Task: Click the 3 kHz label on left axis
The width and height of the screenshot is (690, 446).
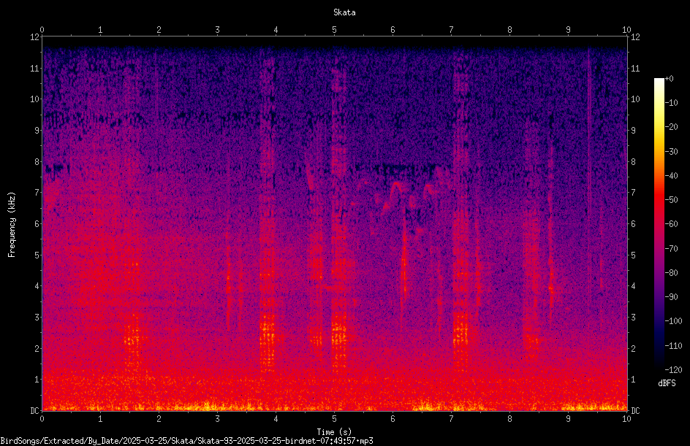Action: (37, 317)
